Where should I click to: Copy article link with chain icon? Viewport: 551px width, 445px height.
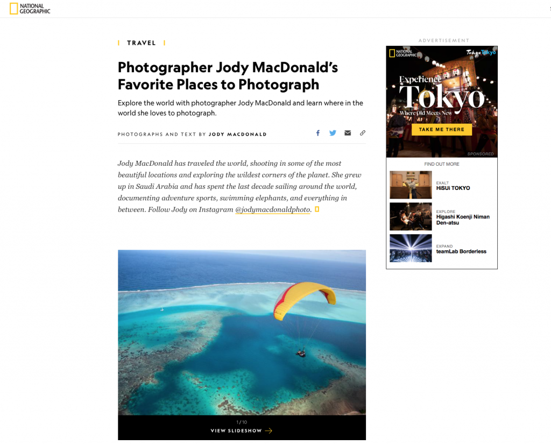(362, 133)
